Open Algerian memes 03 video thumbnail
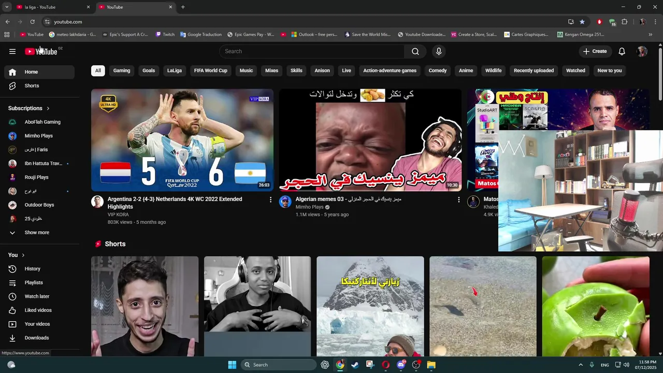Screen dimensions: 663x373 [370, 140]
